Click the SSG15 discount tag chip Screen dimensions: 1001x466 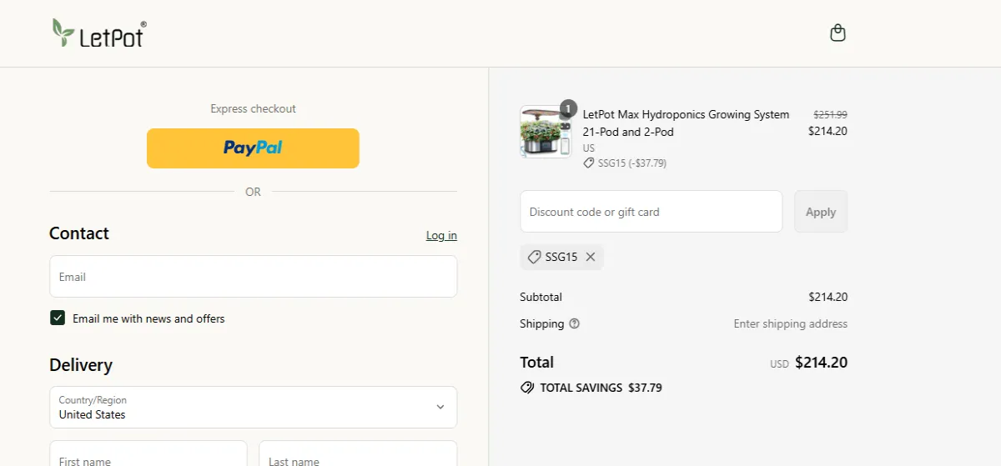pos(561,257)
